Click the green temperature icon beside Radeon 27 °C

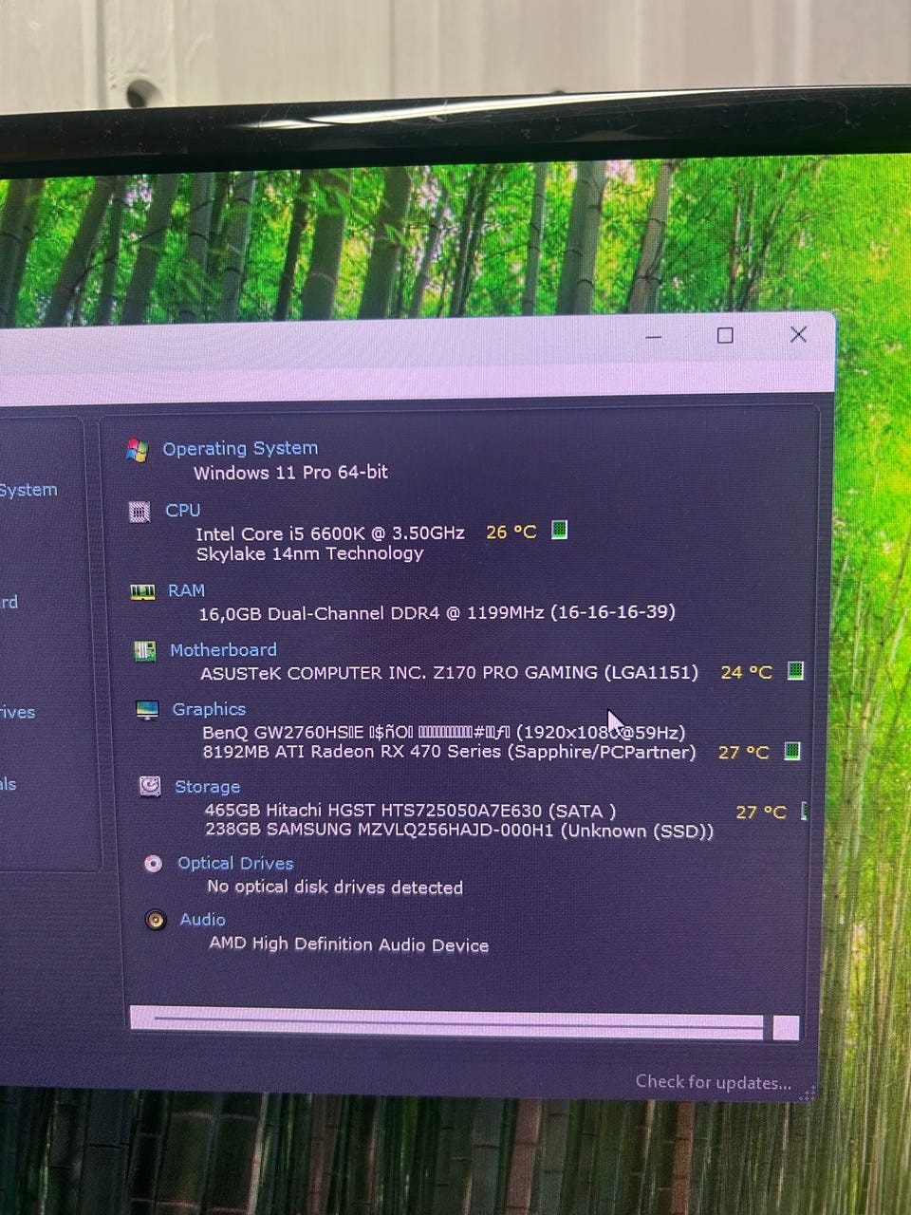click(792, 751)
